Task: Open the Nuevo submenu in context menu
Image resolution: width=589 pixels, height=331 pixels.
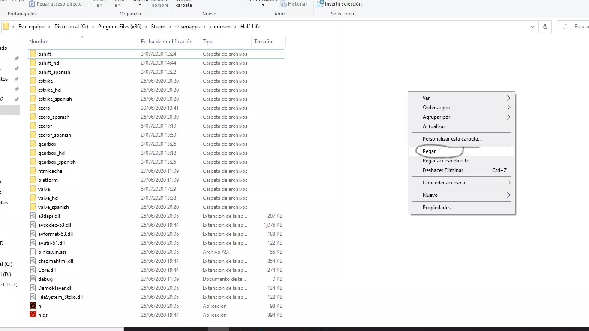Action: [x=462, y=195]
